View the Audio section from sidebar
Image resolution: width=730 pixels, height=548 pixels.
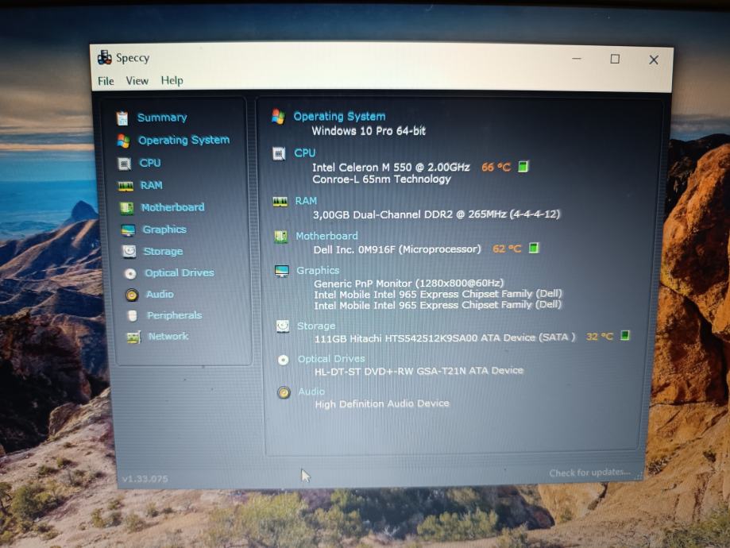point(160,295)
